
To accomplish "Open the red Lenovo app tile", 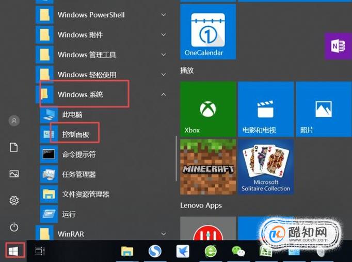I will point(208,228).
